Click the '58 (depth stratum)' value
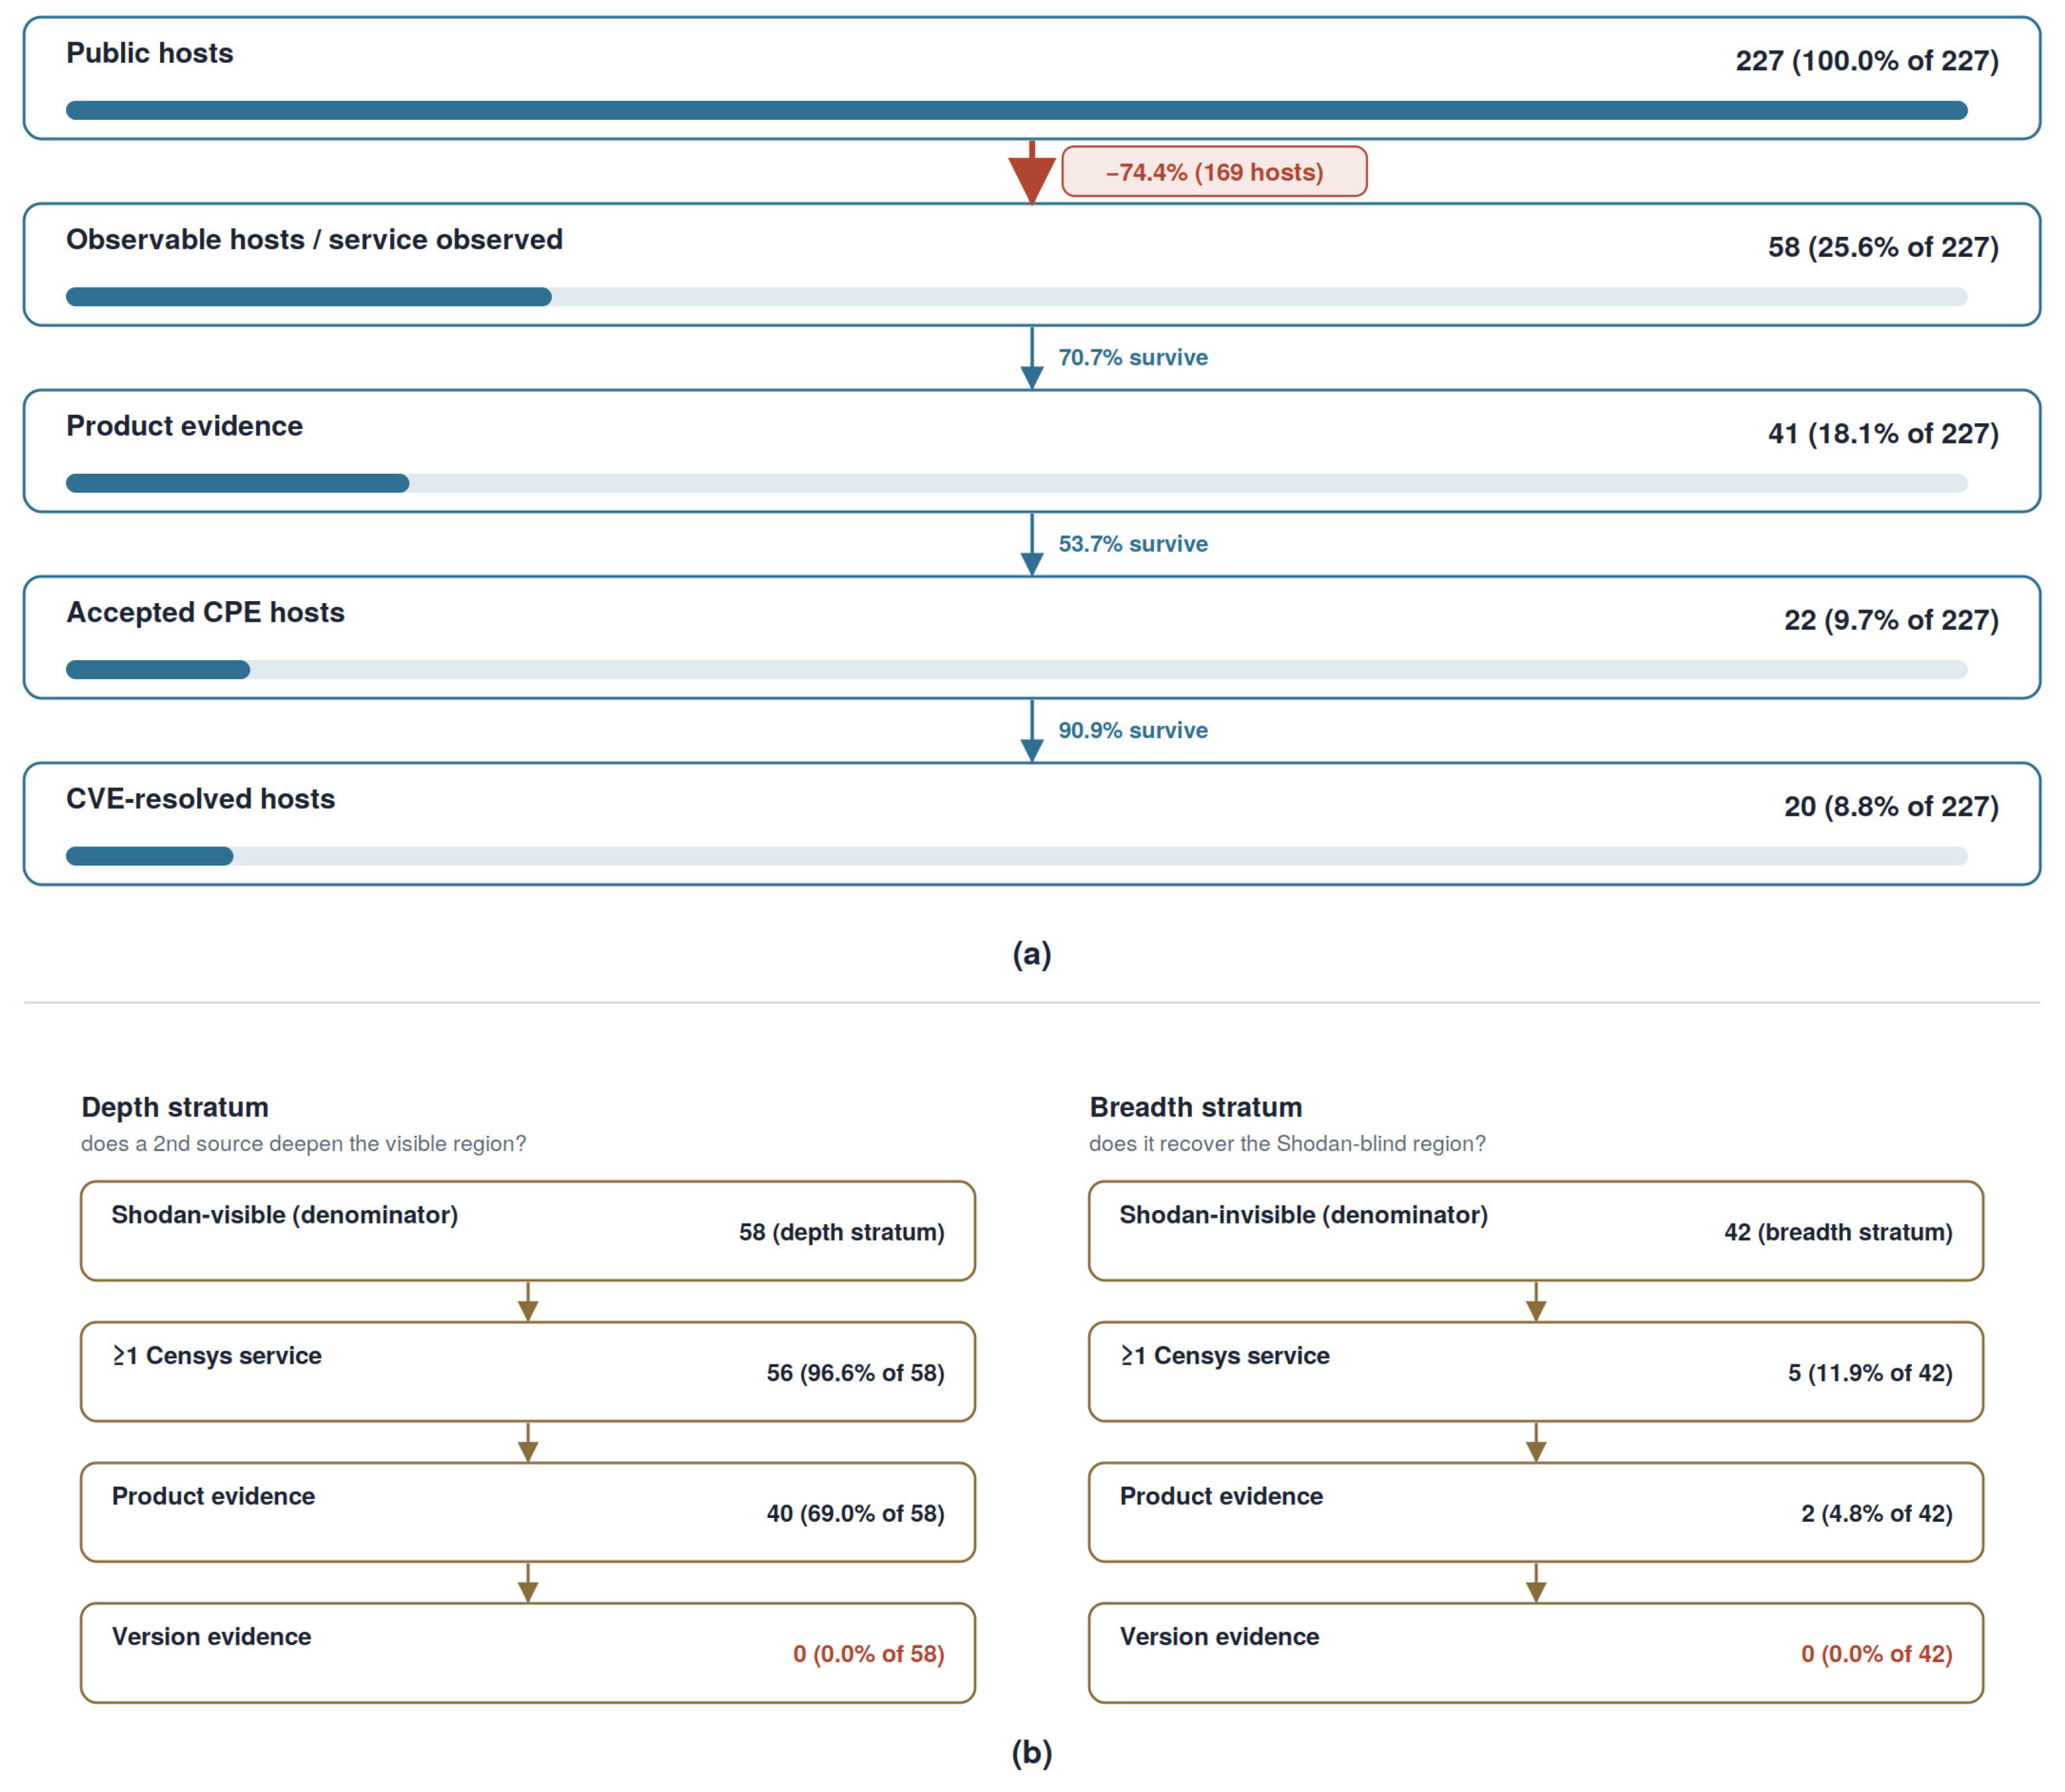This screenshot has width=2065, height=1792. (842, 1232)
